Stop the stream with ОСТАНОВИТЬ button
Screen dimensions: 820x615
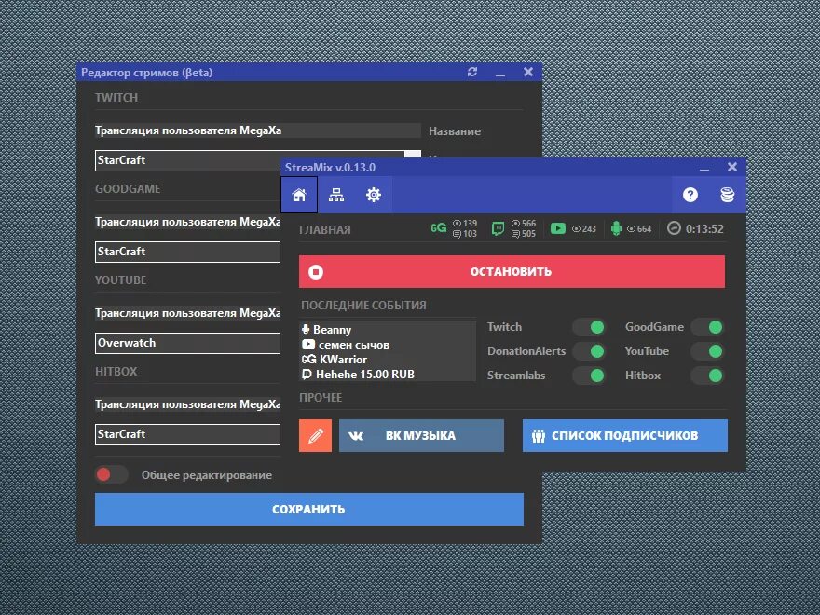click(x=512, y=271)
